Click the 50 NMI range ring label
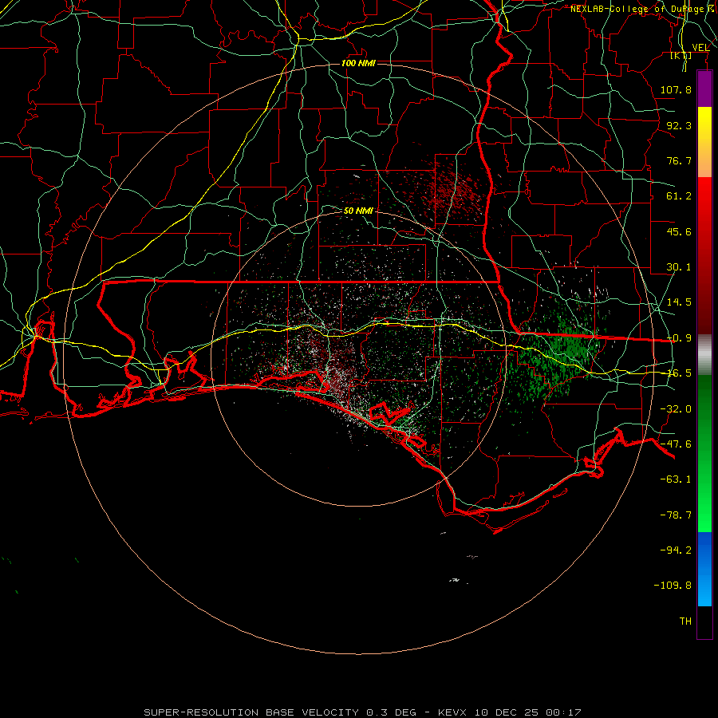This screenshot has height=718, width=718. [358, 211]
